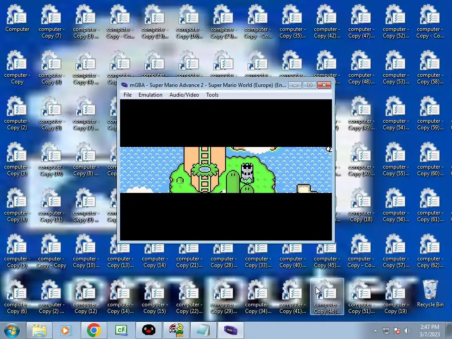Select the computer - Copy (34) shortcut
The image size is (452, 339).
pos(258,297)
